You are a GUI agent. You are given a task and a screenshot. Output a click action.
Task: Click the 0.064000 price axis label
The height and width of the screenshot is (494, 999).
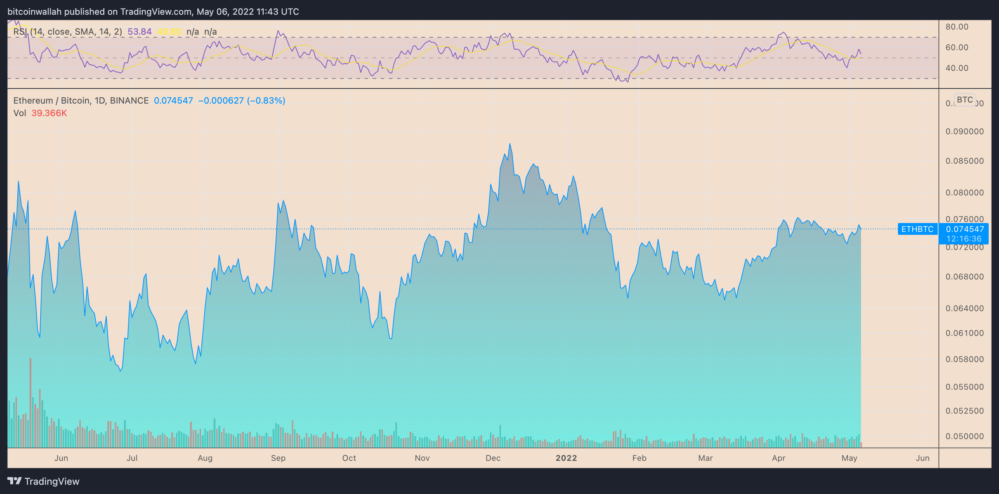click(x=964, y=308)
